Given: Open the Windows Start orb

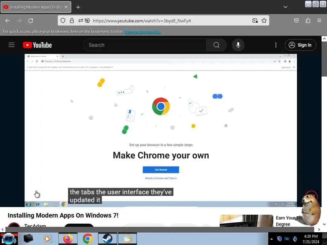Looking at the screenshot, I should (9, 239).
